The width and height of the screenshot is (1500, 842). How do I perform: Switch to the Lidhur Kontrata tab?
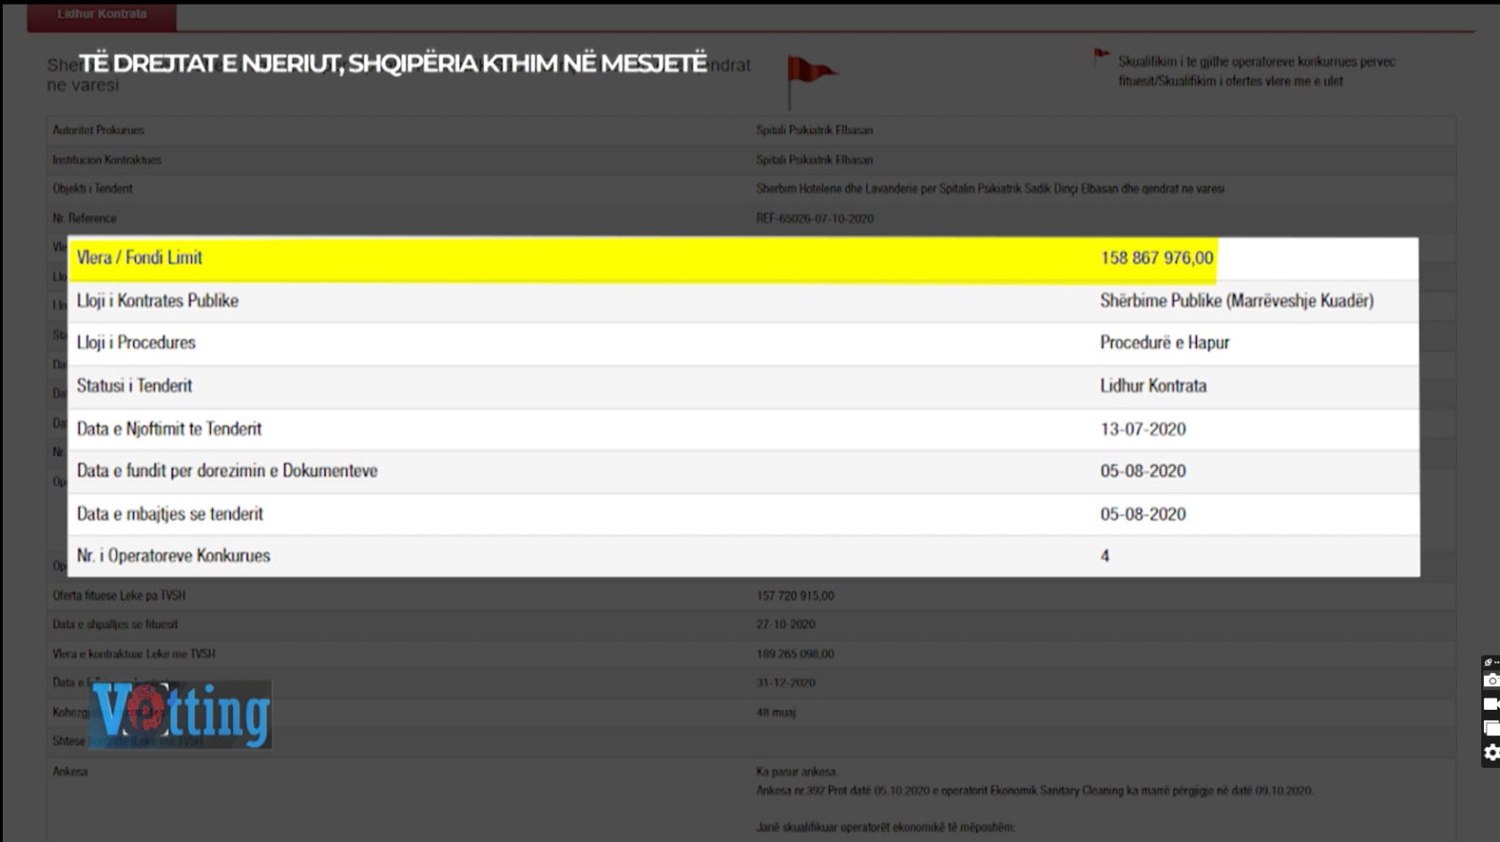point(101,14)
